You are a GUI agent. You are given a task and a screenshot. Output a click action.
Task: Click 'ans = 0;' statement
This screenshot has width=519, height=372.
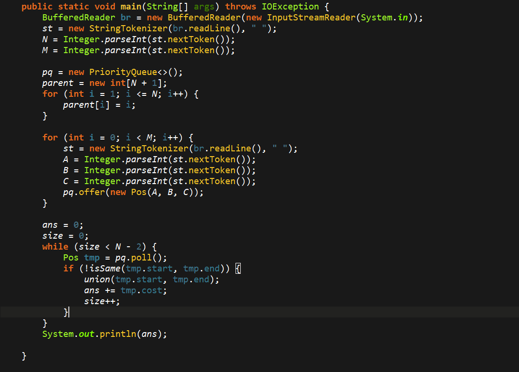tap(63, 225)
